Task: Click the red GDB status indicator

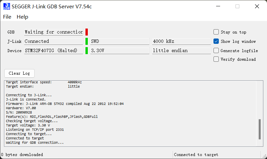Action: click(x=86, y=32)
